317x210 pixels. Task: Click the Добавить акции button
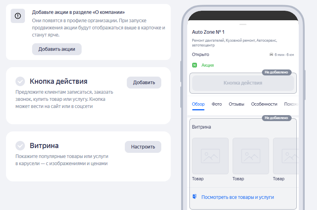tap(57, 49)
